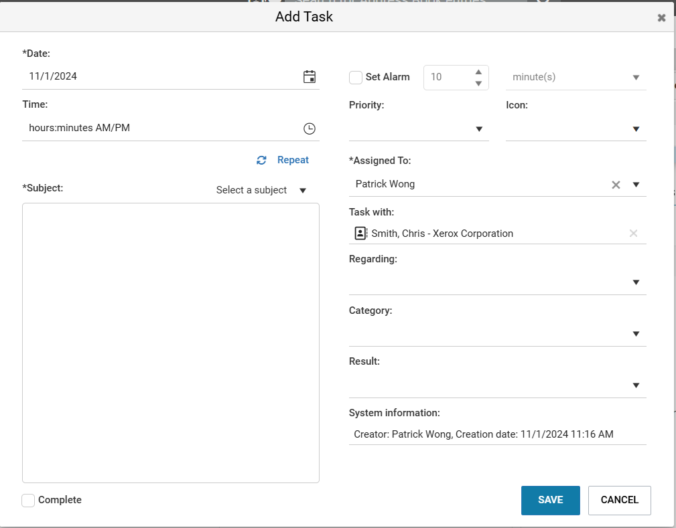
Task: Open the Time clock picker icon
Action: coord(309,128)
